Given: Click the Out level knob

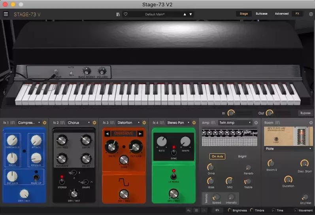Looking at the screenshot, I should (x=270, y=113).
